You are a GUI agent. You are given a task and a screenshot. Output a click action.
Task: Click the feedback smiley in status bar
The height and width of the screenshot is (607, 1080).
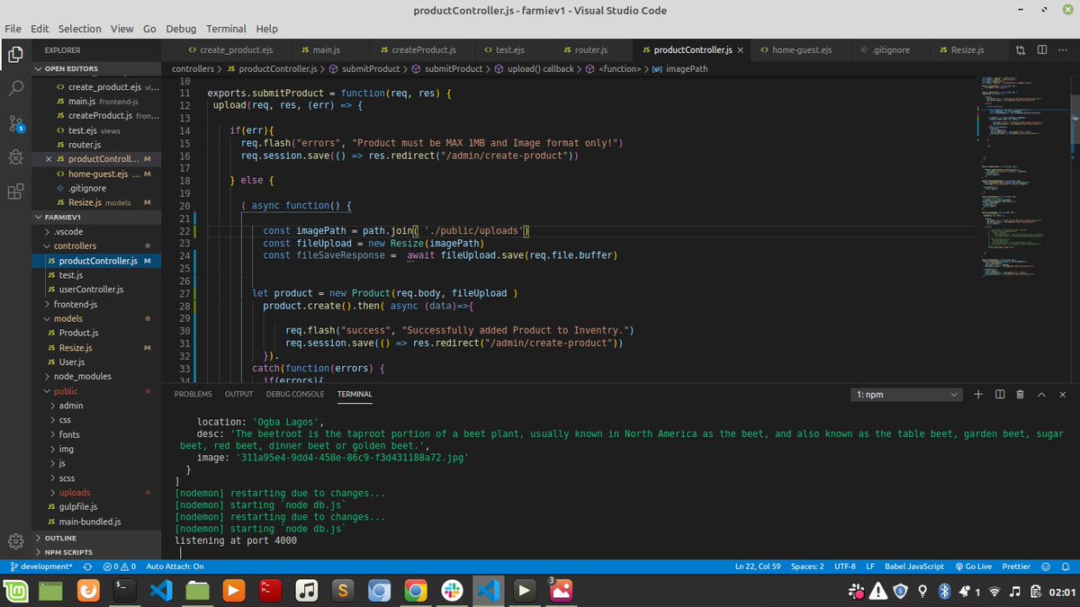coord(1046,567)
